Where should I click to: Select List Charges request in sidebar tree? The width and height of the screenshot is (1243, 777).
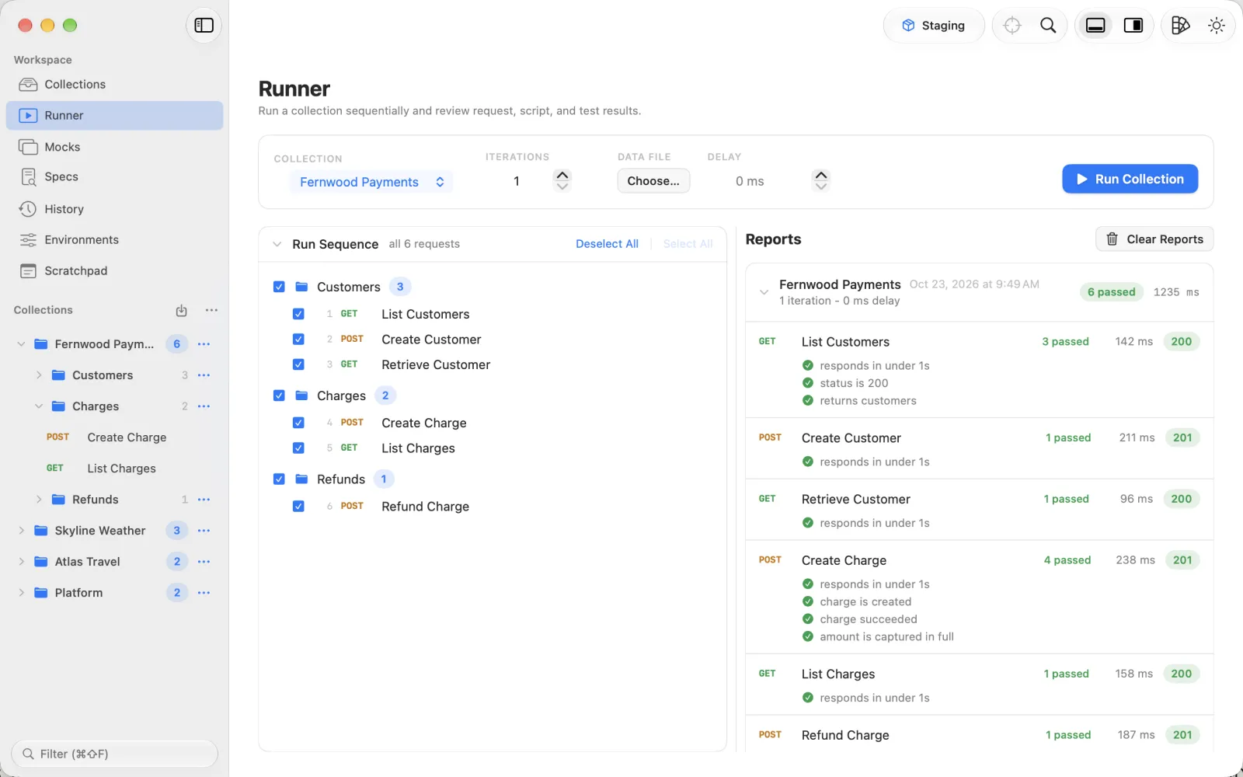coord(114,469)
